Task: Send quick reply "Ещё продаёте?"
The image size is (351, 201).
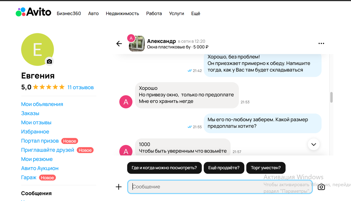Action: coord(224,168)
